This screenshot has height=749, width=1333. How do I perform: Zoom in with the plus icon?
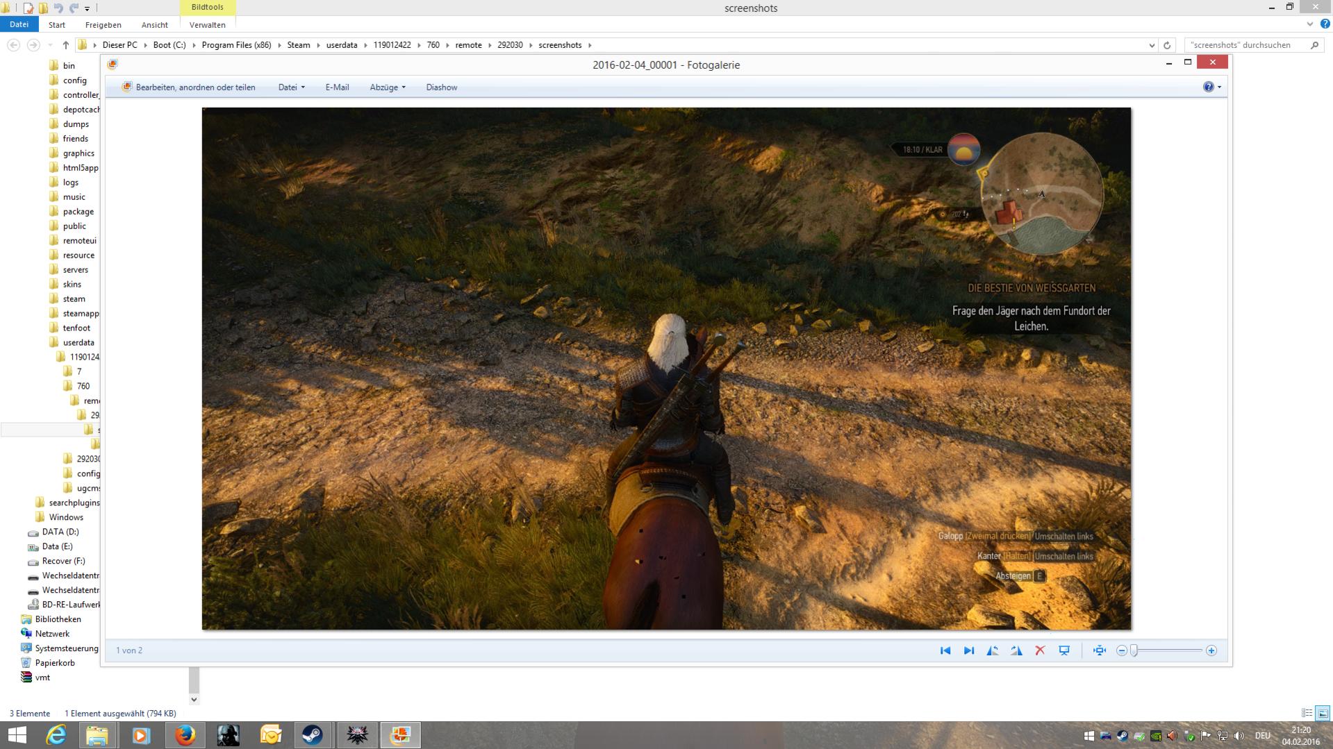[x=1211, y=650]
